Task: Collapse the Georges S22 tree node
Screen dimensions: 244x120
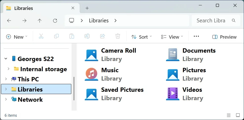Action: [6, 59]
